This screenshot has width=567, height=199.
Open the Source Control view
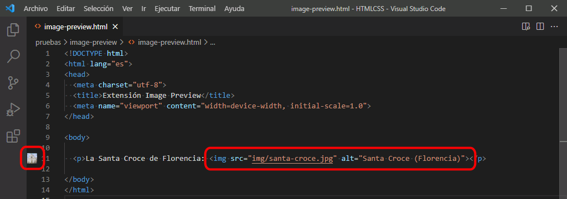point(13,83)
